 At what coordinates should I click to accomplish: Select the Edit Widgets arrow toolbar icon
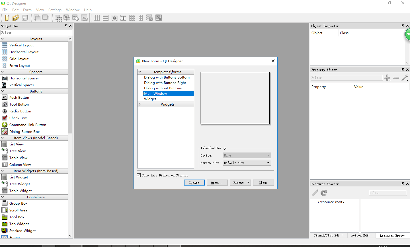(58, 18)
